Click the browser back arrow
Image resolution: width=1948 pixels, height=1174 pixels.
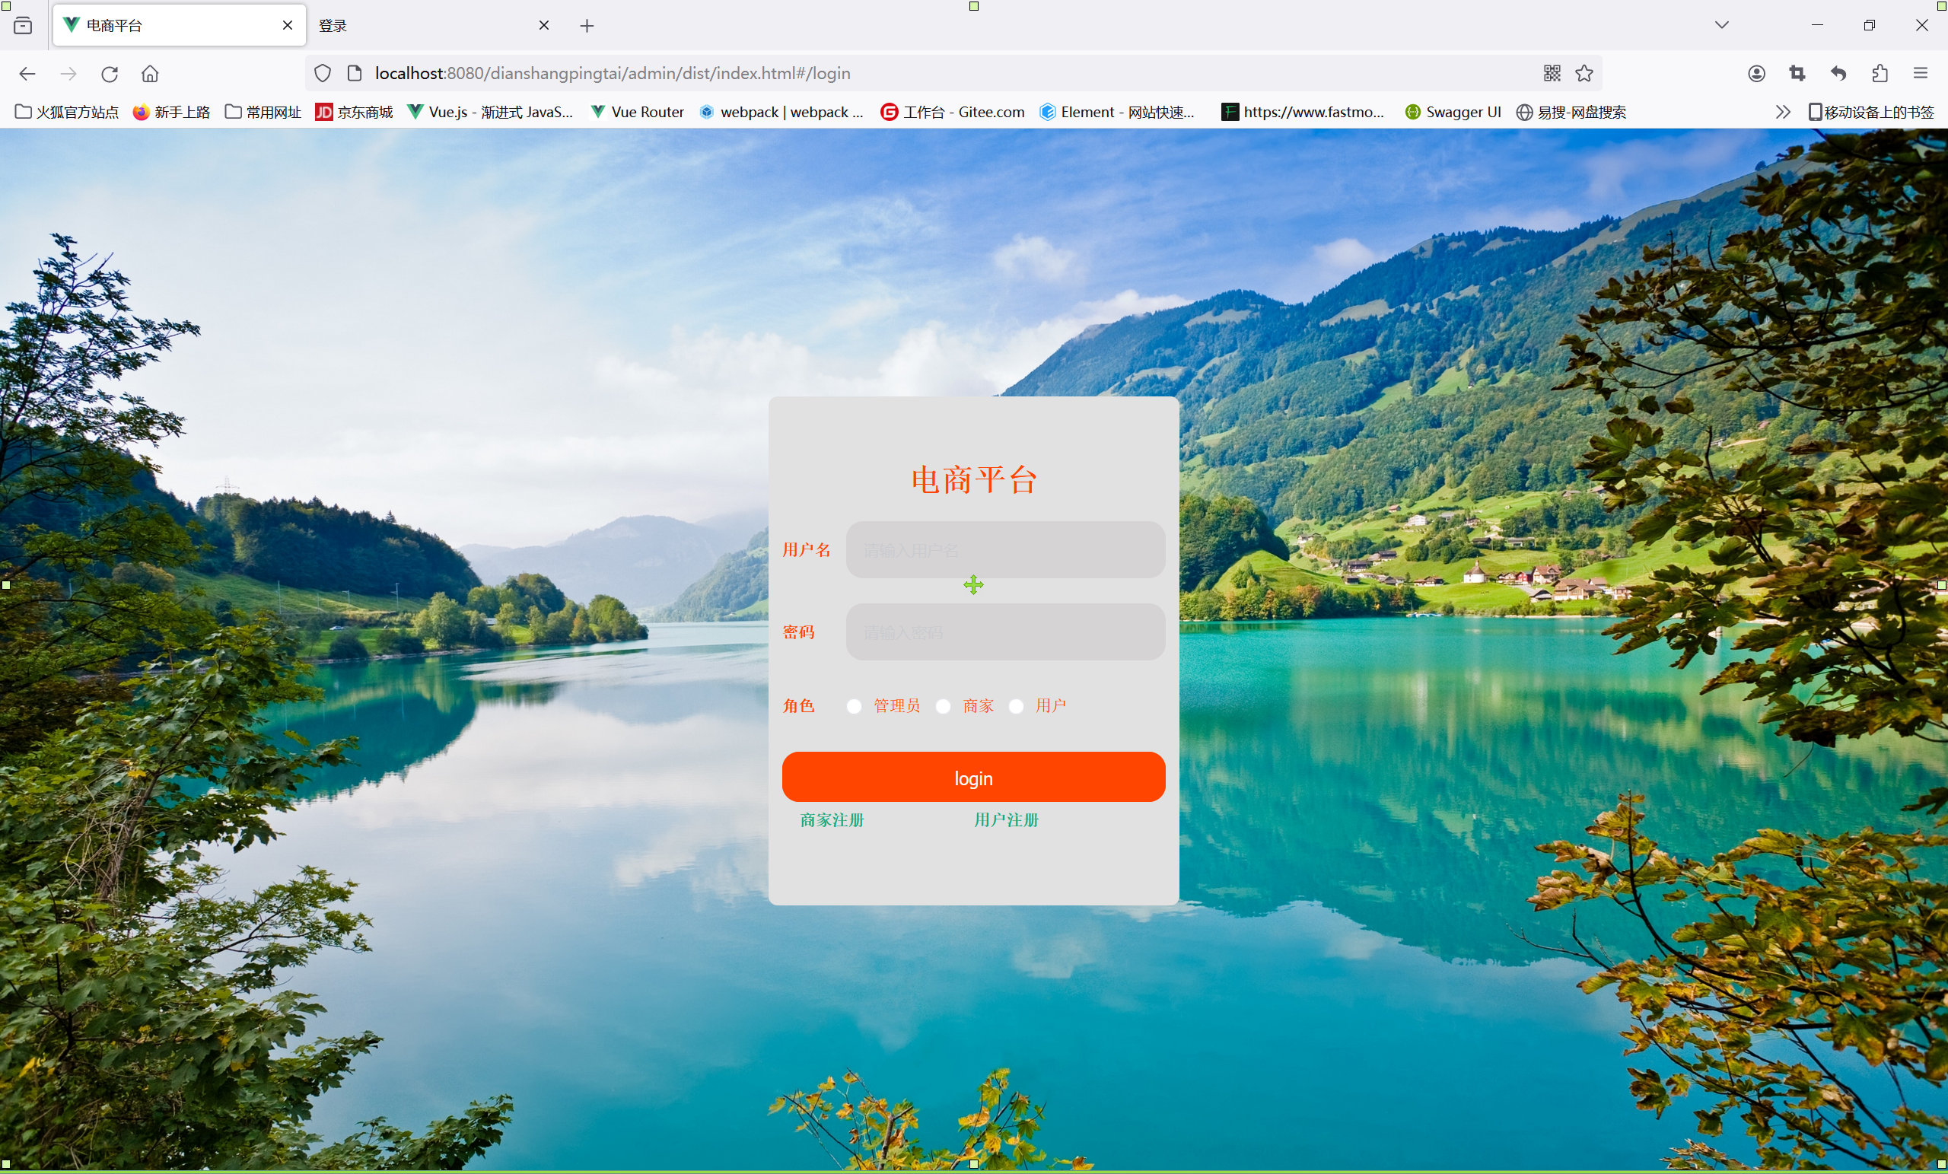click(27, 74)
